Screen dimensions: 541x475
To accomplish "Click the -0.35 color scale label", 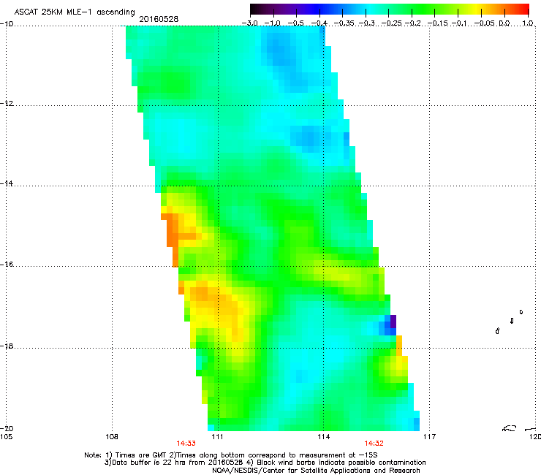I will [x=344, y=23].
